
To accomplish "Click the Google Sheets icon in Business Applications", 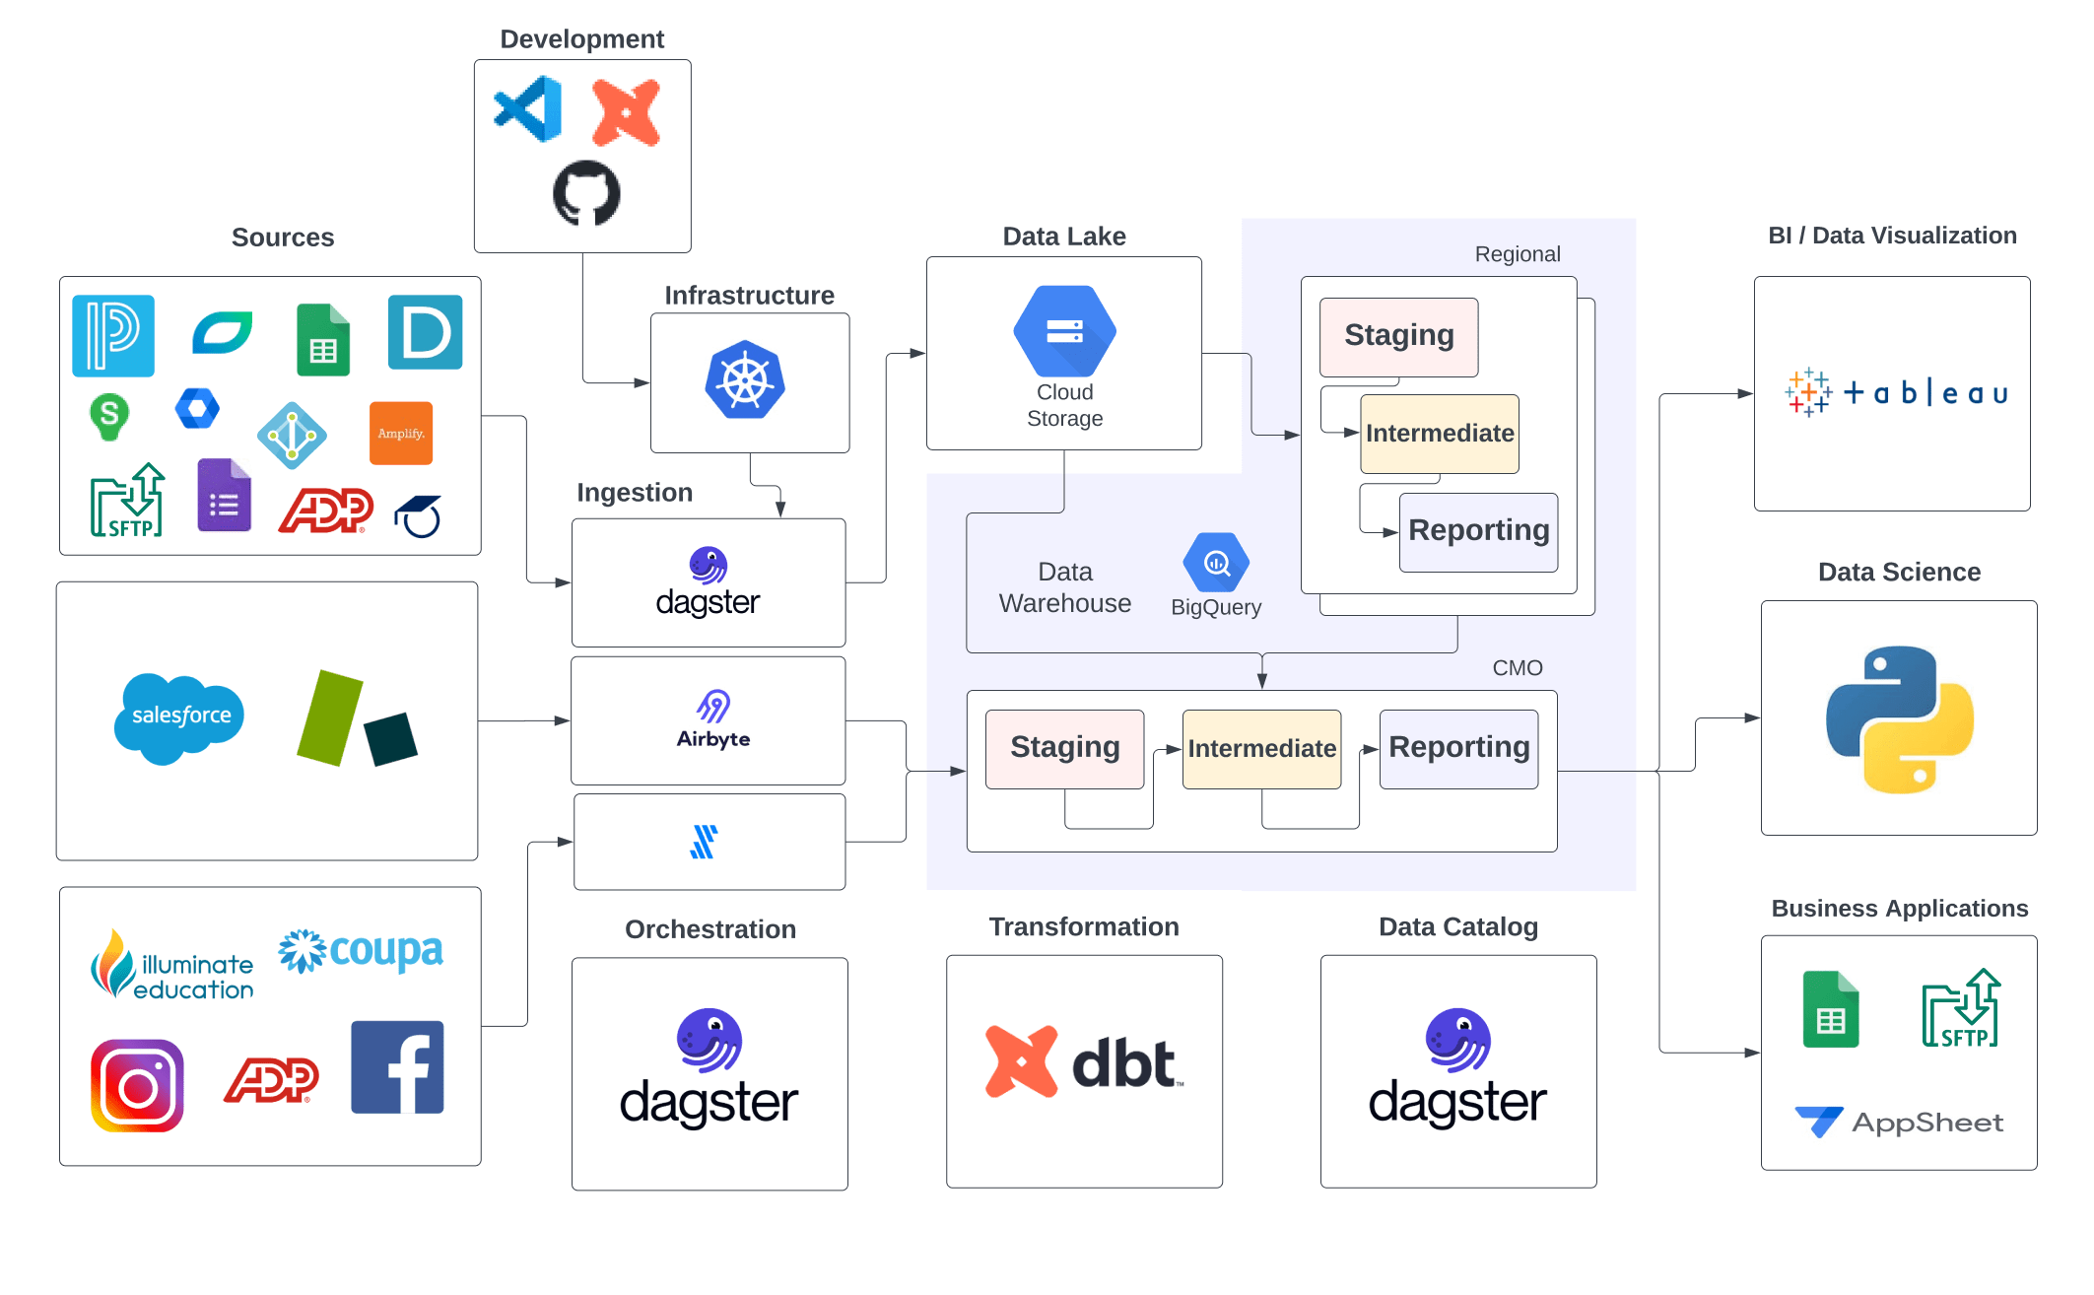I will click(x=1831, y=1009).
